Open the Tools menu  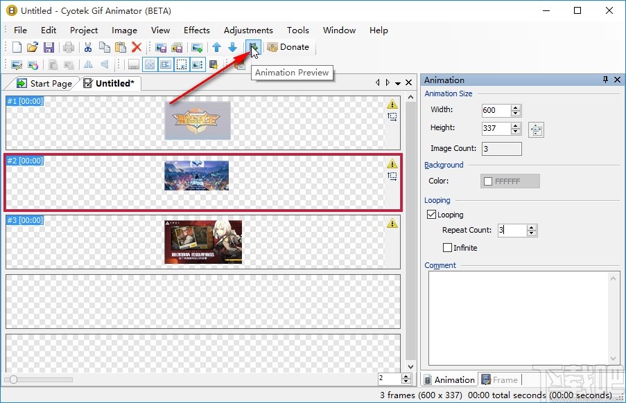point(298,30)
